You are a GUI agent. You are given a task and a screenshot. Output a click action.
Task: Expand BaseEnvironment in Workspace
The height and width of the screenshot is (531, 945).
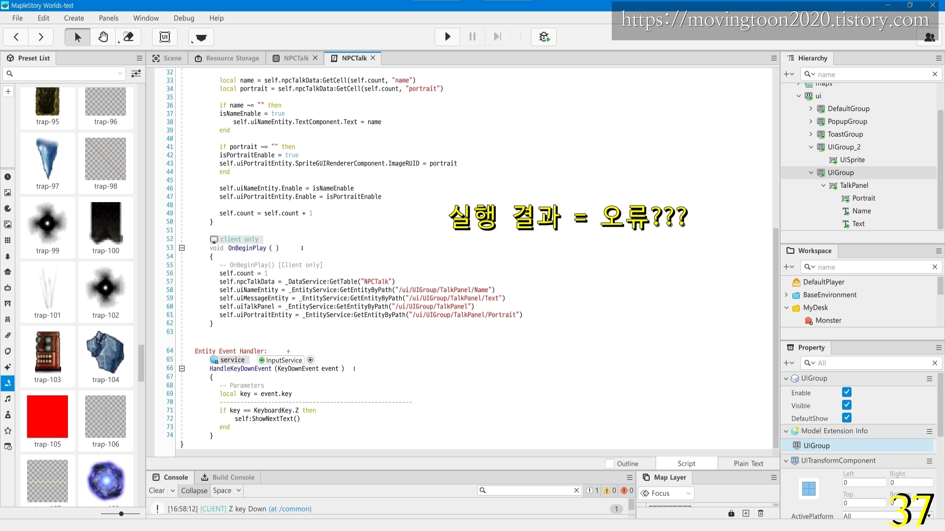(787, 295)
